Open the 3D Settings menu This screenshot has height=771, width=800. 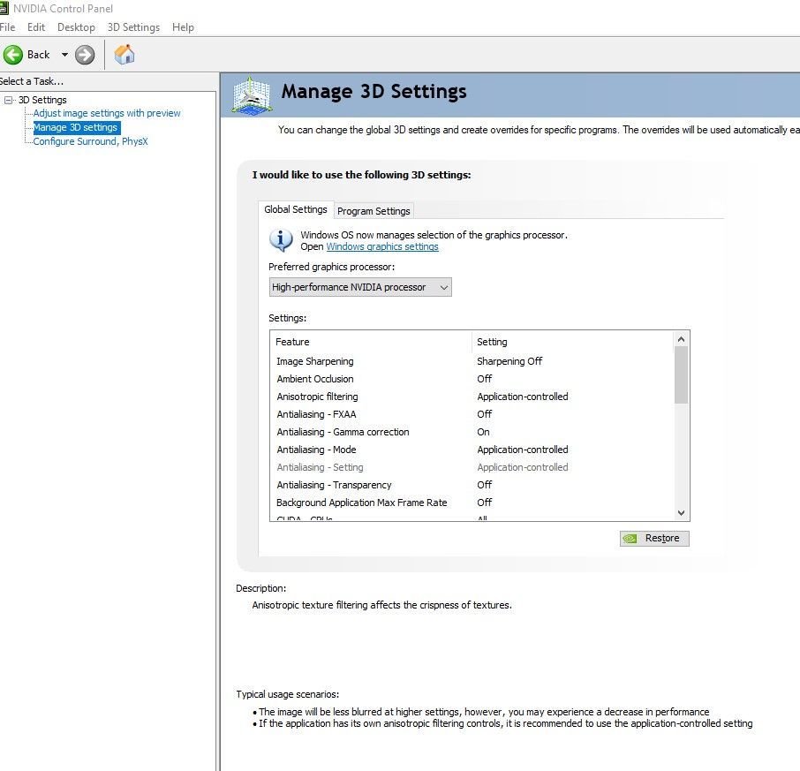[x=133, y=27]
